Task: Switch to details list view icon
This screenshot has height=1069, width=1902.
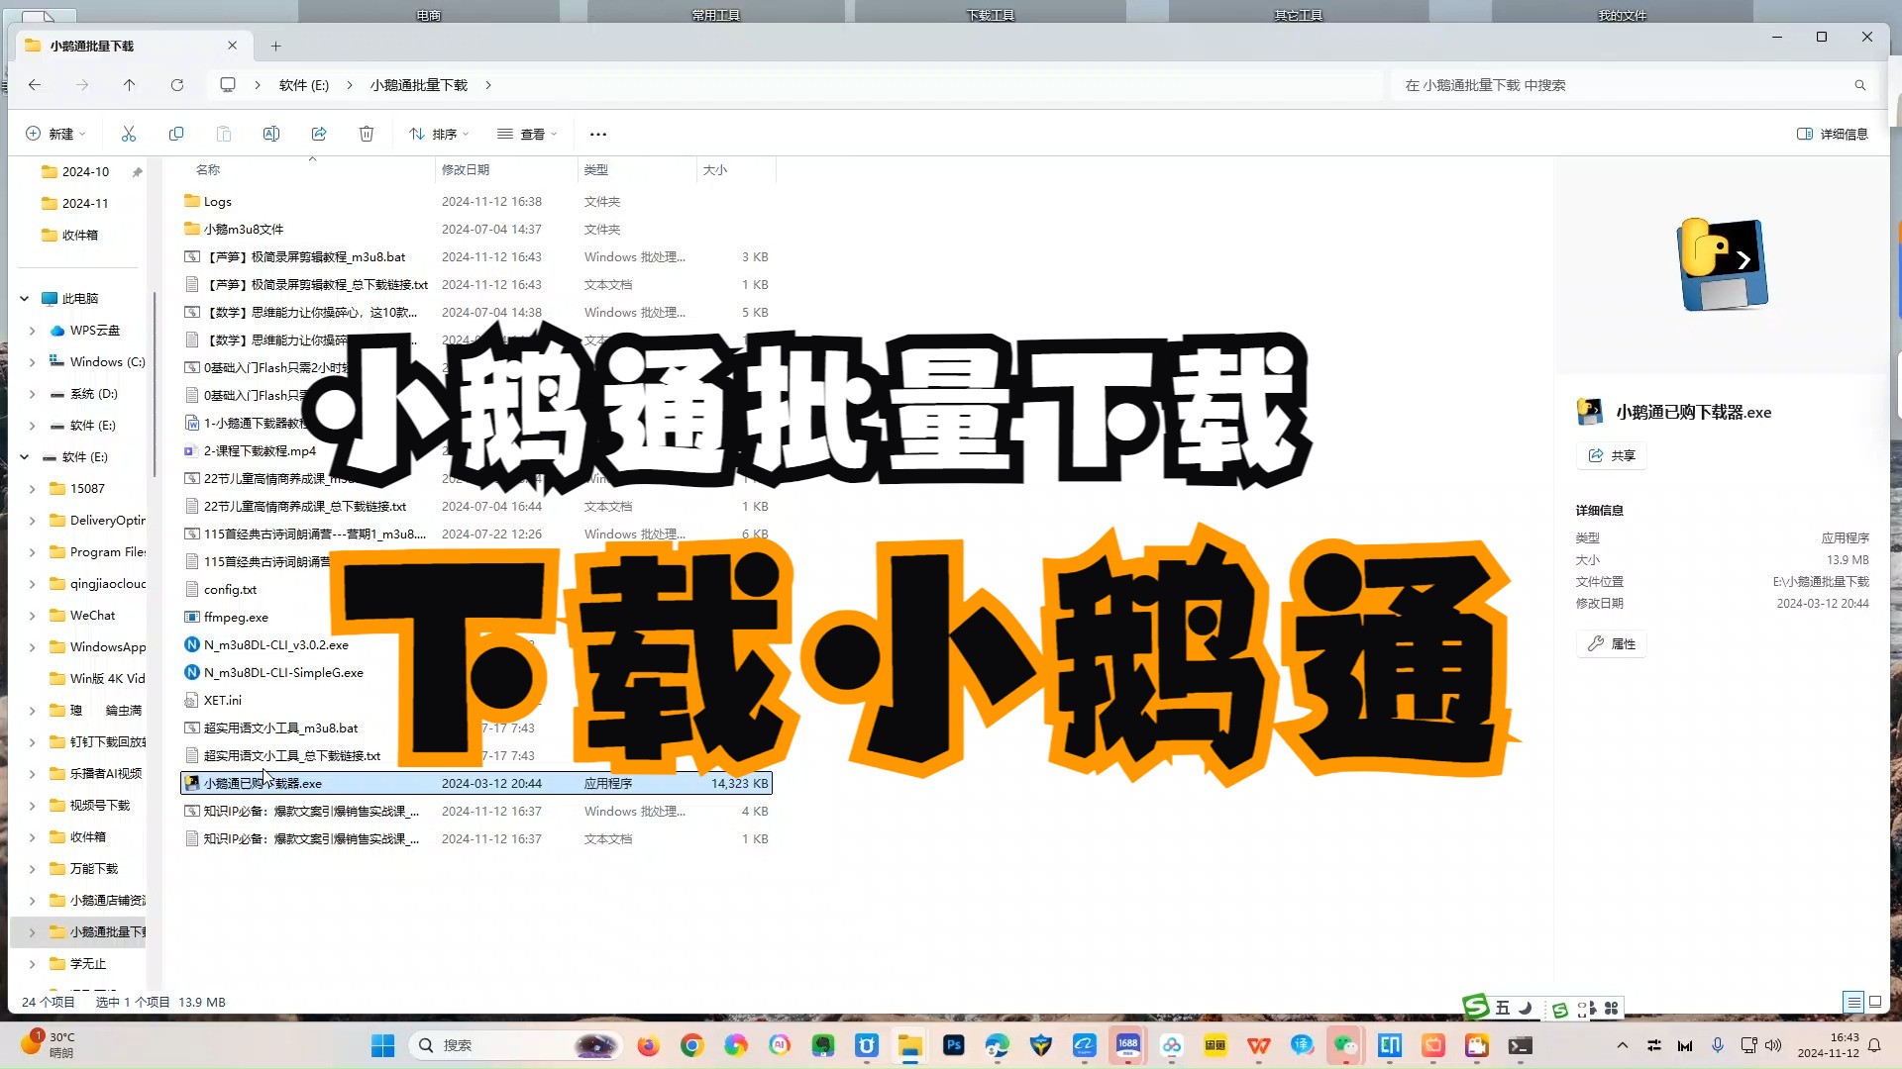Action: point(1853,1002)
